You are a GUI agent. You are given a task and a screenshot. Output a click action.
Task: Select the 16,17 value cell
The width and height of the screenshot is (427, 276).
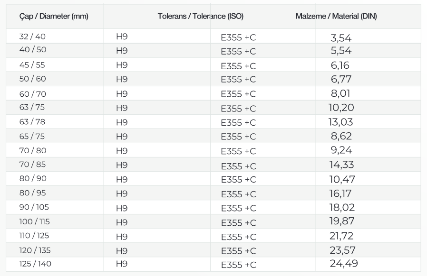click(x=341, y=193)
